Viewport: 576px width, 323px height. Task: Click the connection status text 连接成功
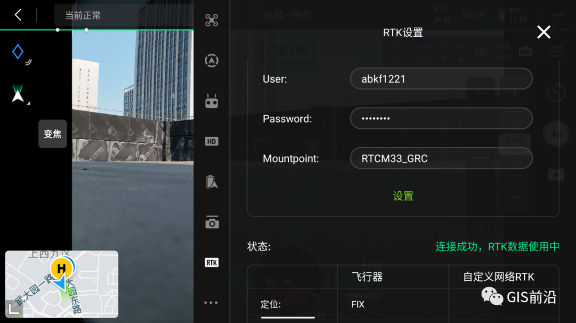[498, 247]
